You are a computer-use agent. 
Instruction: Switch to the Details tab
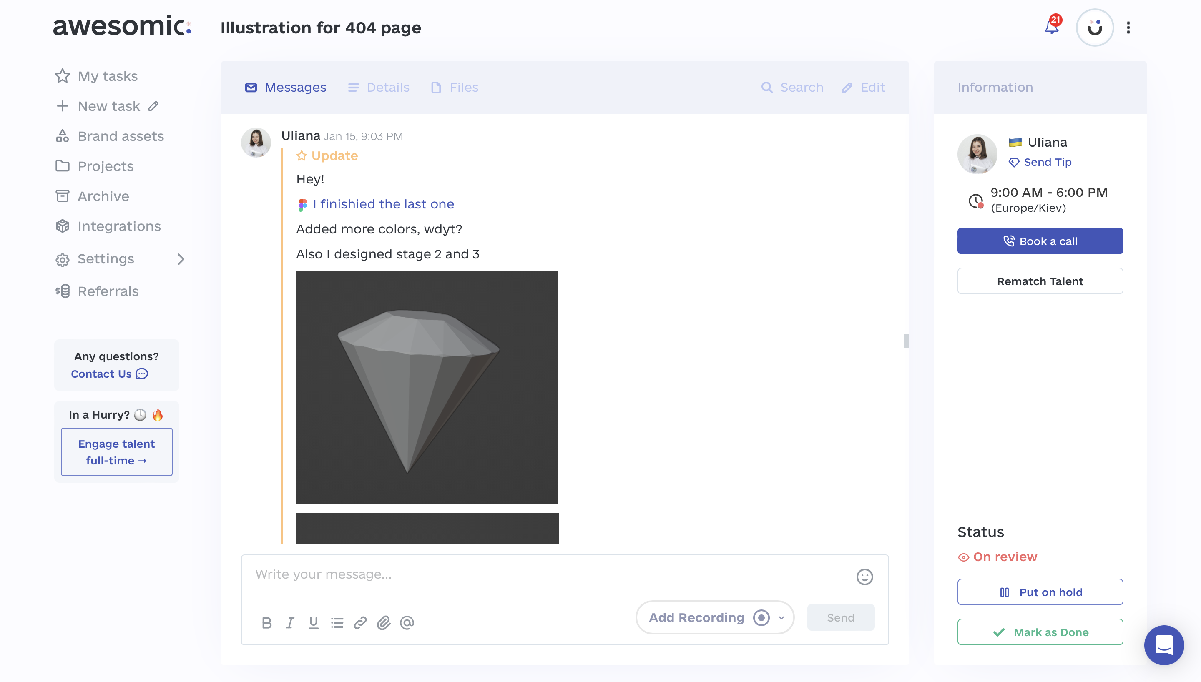coord(387,87)
